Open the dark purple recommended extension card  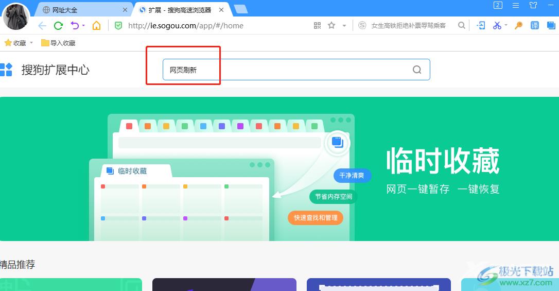pyautogui.click(x=224, y=285)
